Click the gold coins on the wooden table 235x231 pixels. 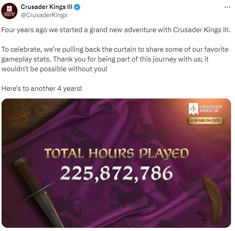22,114
